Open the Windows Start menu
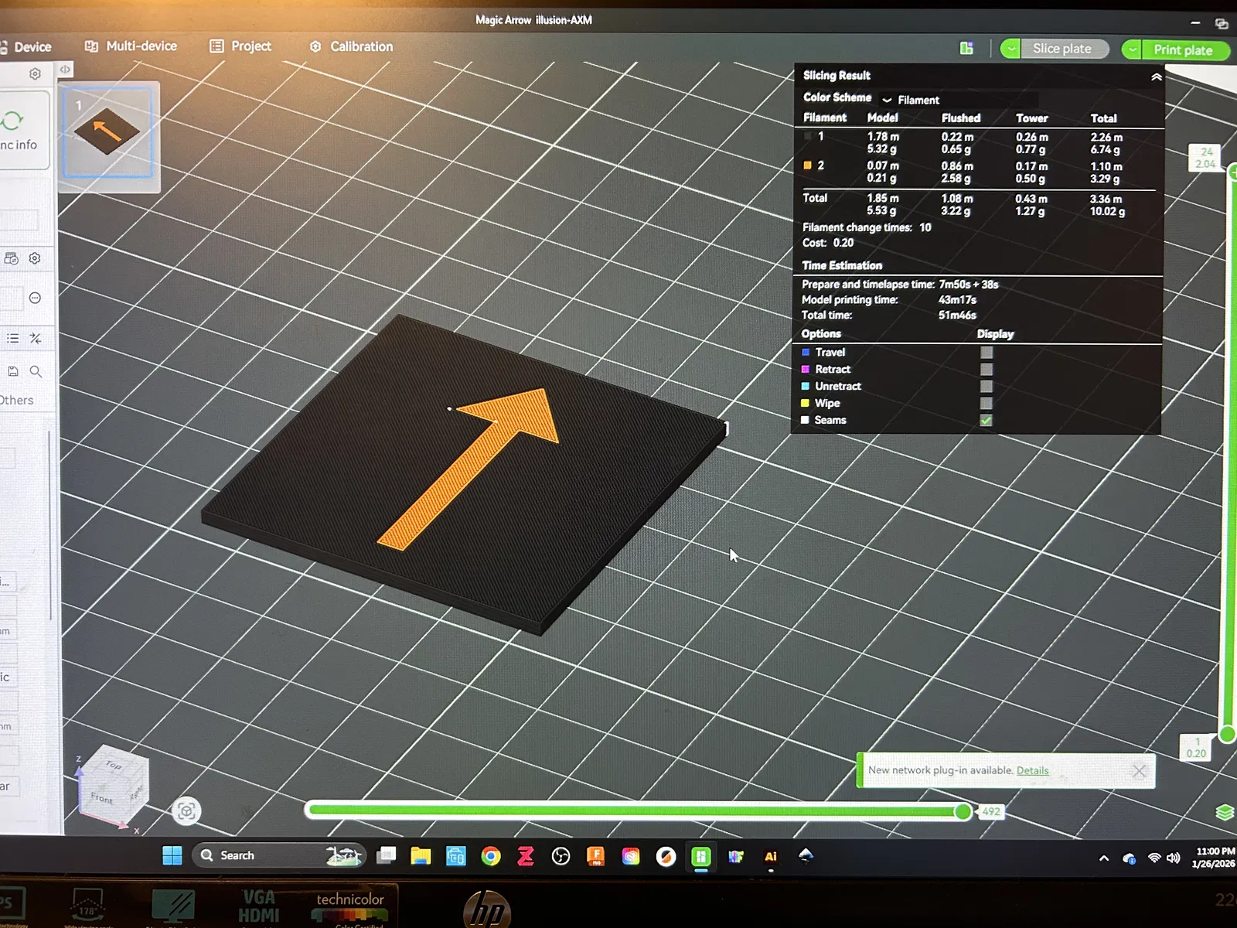Screen dimensions: 1237x928 (x=172, y=855)
